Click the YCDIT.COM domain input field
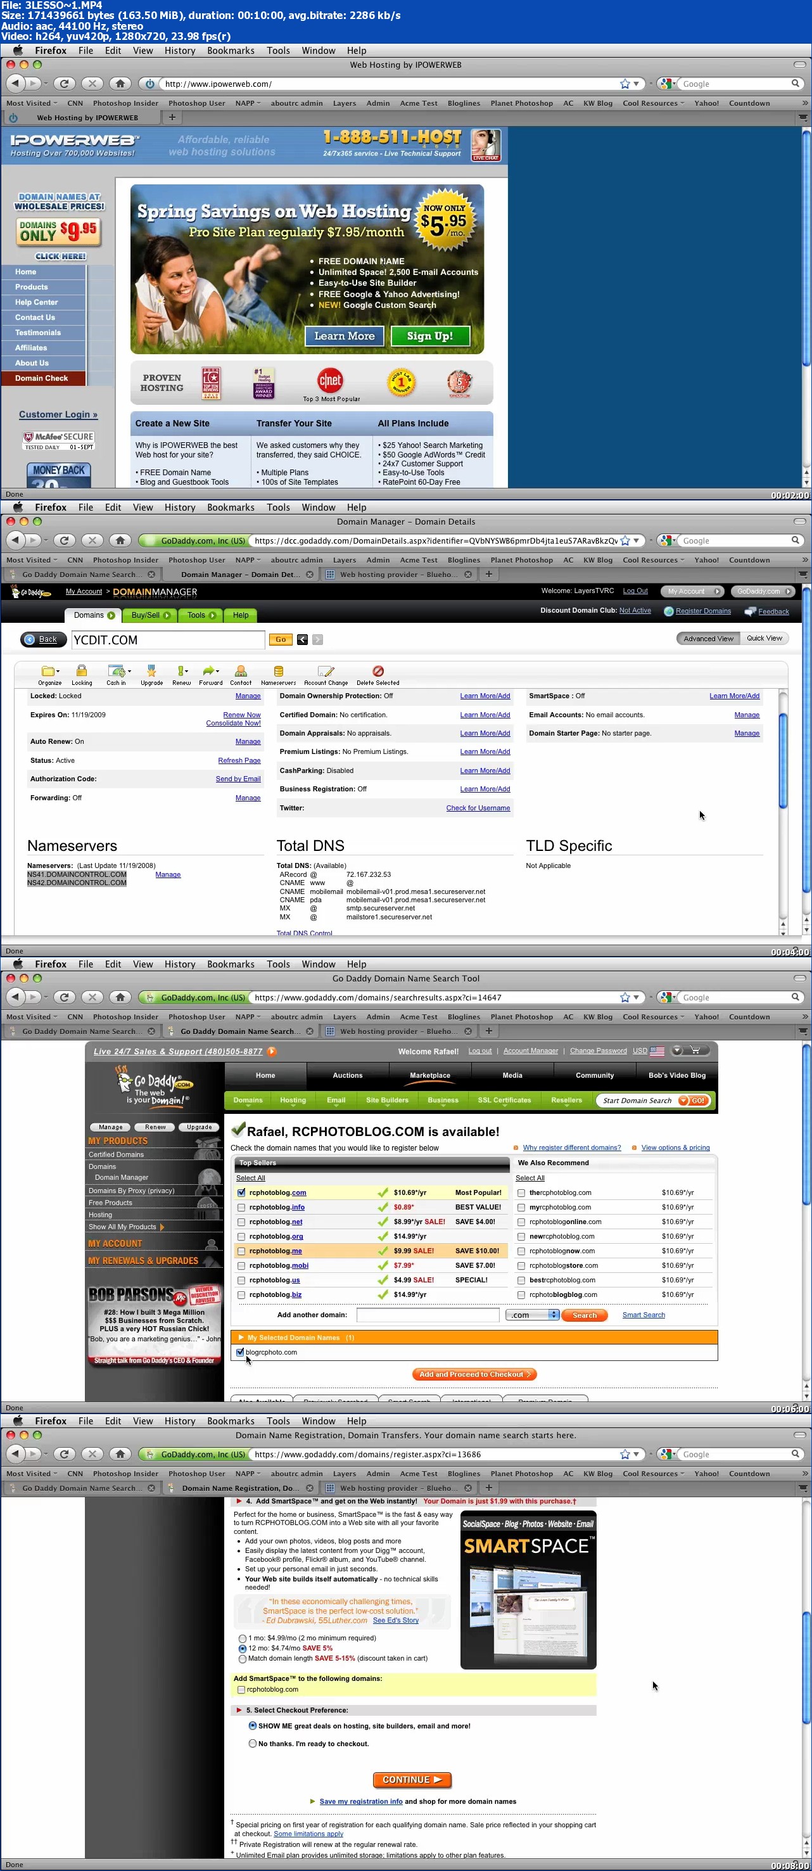The height and width of the screenshot is (1871, 812). coord(168,640)
